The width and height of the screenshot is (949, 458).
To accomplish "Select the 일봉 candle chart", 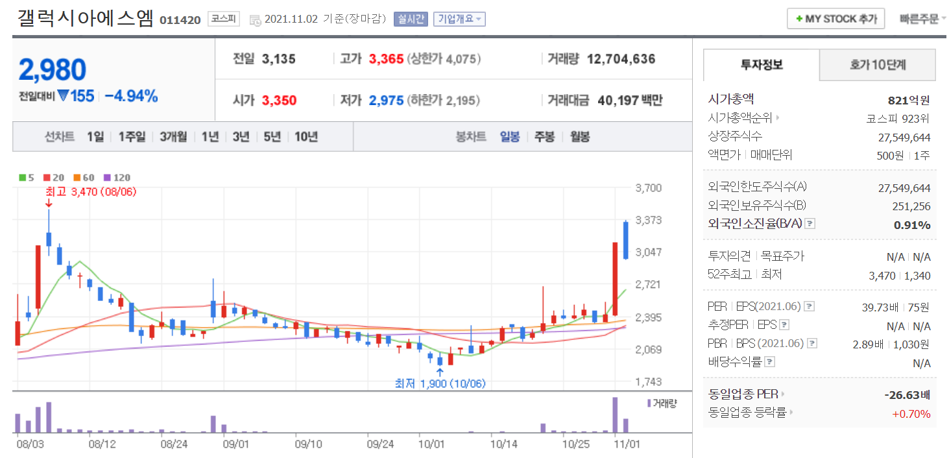I will (509, 137).
